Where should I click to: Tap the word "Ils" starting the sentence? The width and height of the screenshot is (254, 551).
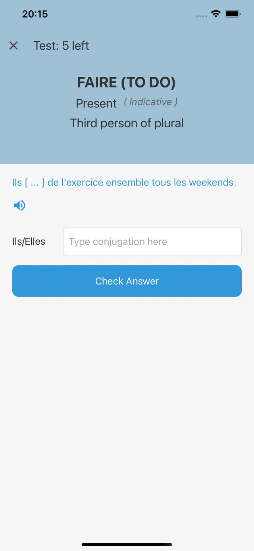[17, 183]
